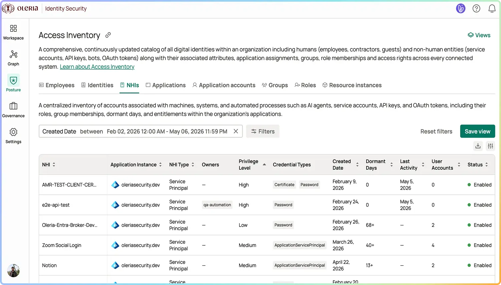Switch to the Application accounts tab

click(224, 85)
